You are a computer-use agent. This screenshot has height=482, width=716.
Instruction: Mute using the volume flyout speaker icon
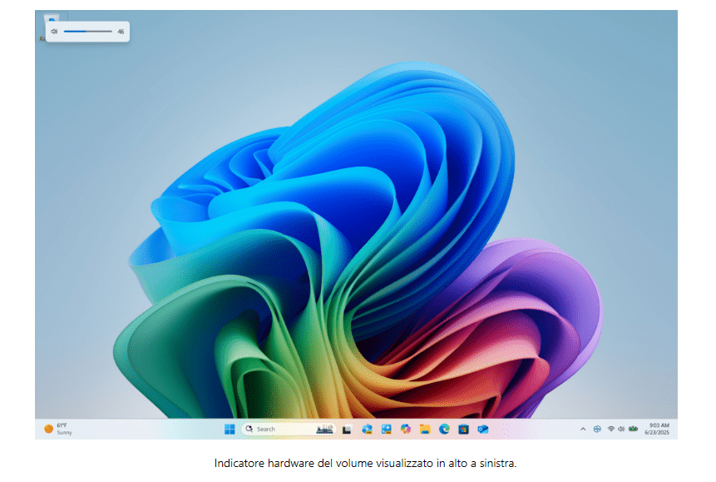54,32
